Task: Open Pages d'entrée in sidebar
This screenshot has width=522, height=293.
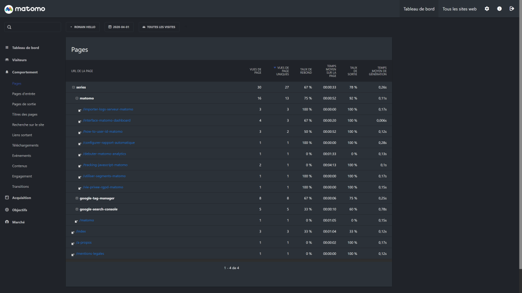Action: coord(23,94)
